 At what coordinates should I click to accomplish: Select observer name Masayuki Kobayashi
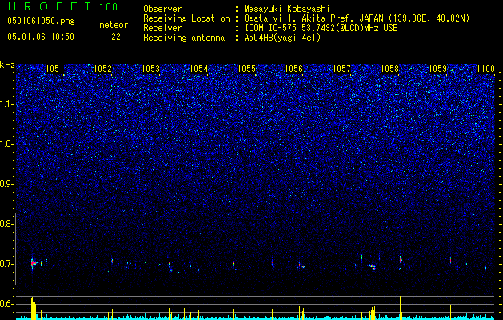[287, 9]
